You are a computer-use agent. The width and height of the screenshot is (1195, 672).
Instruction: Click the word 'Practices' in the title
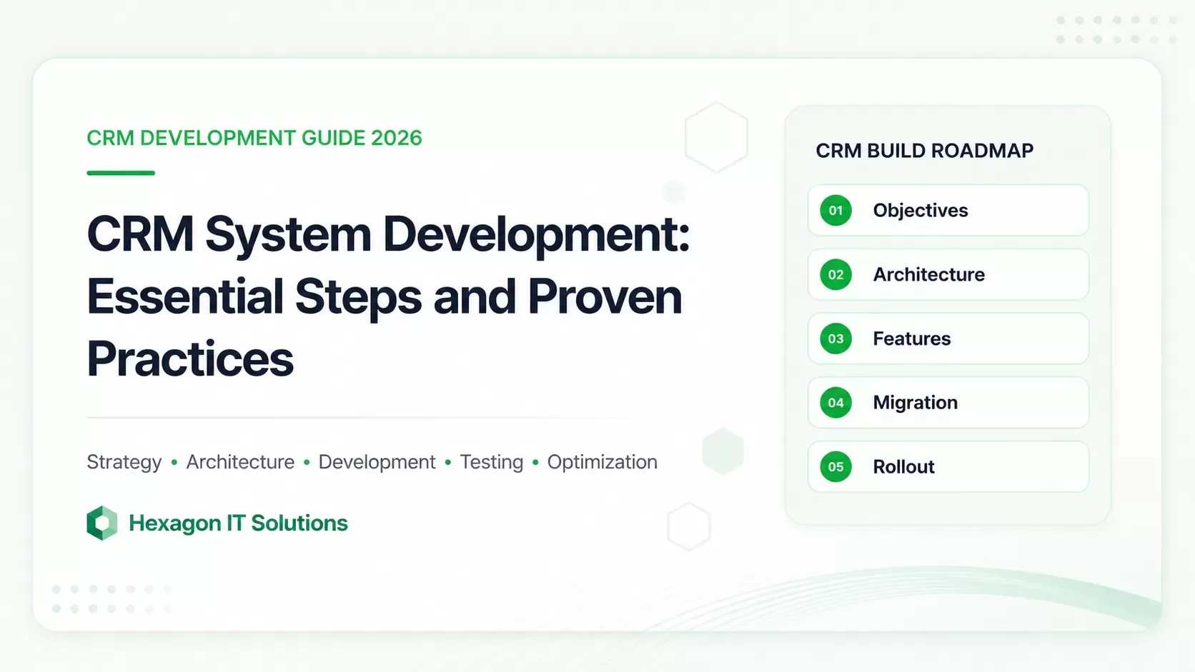[x=190, y=359]
